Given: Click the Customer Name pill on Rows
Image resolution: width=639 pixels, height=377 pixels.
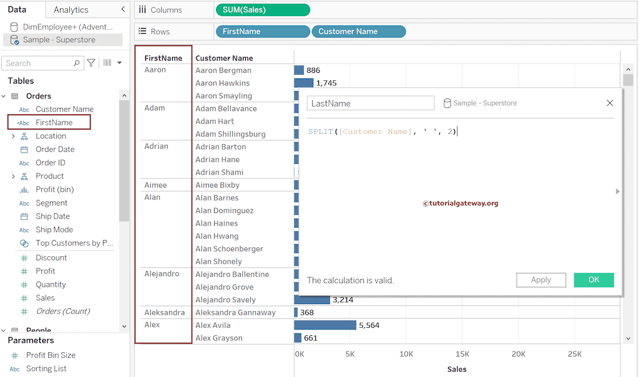Looking at the screenshot, I should (359, 31).
